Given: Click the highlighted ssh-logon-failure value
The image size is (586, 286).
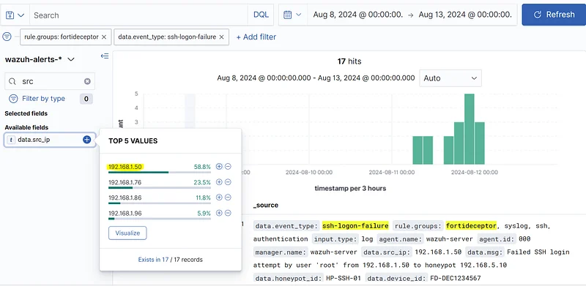Looking at the screenshot, I should coord(355,226).
